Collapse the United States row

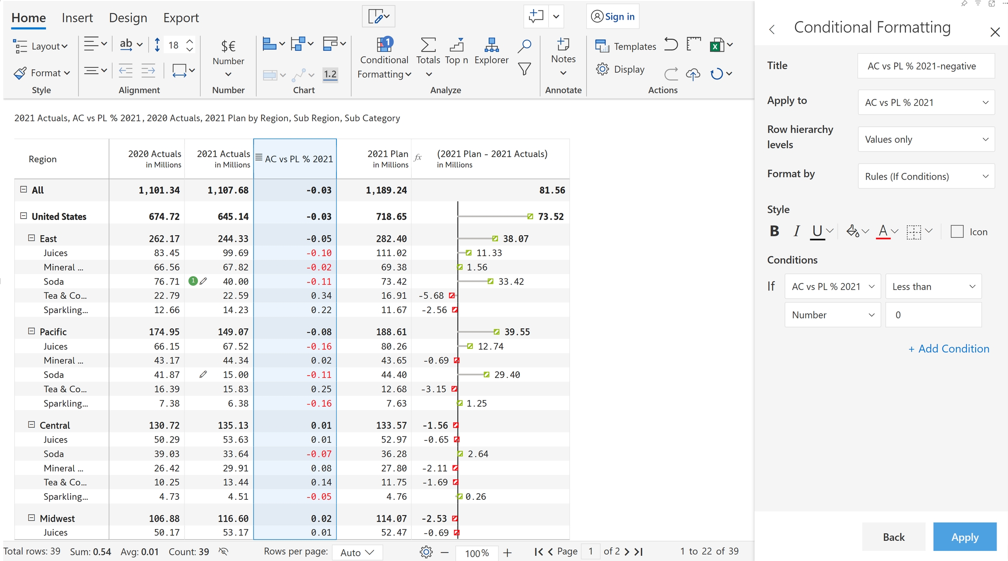point(24,216)
